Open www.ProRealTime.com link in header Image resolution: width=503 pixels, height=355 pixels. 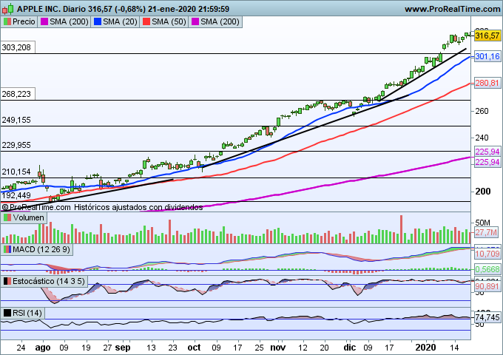point(452,9)
